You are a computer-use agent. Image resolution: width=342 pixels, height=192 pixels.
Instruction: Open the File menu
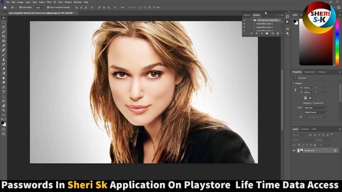pos(7,2)
